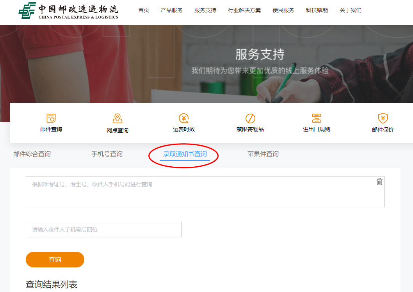Expand the 便民服务 menu
This screenshot has width=413, height=292.
(x=283, y=10)
